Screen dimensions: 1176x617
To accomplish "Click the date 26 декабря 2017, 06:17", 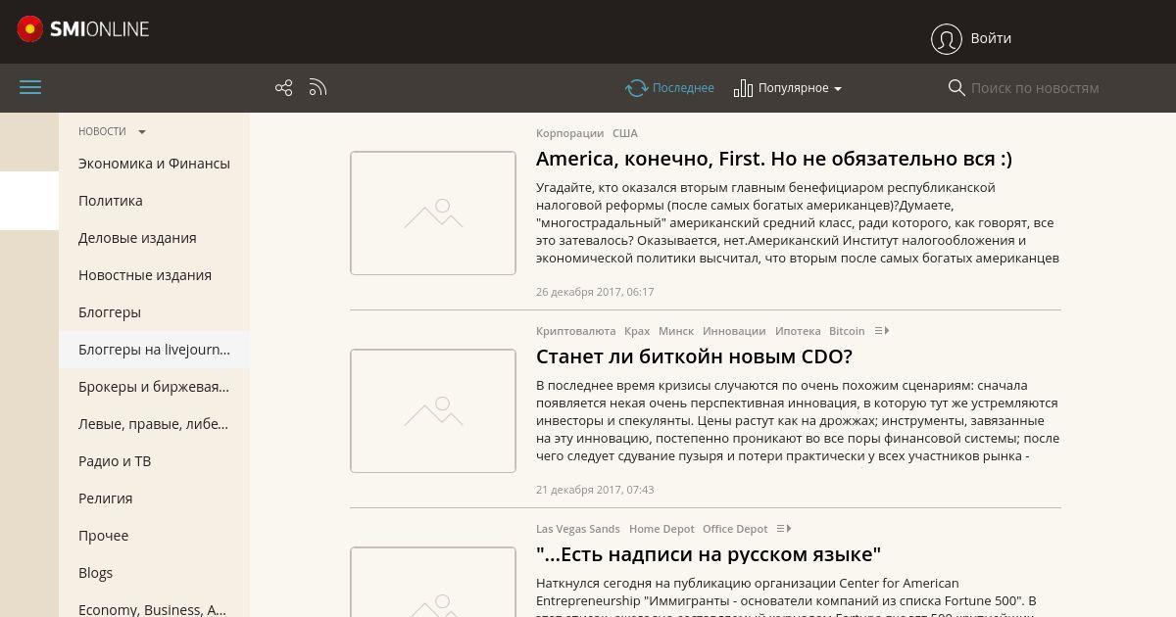I will tap(595, 292).
